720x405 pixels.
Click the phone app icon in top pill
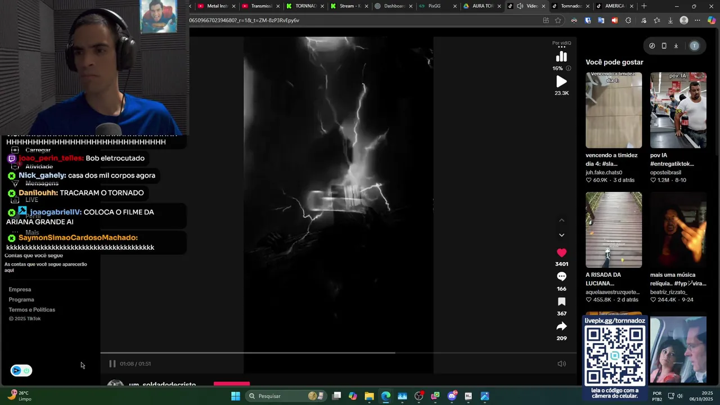pos(664,46)
